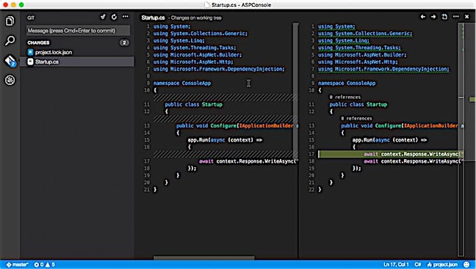The height and width of the screenshot is (269, 476).
Task: Open the errors and warnings count in the status bar
Action: point(44,265)
